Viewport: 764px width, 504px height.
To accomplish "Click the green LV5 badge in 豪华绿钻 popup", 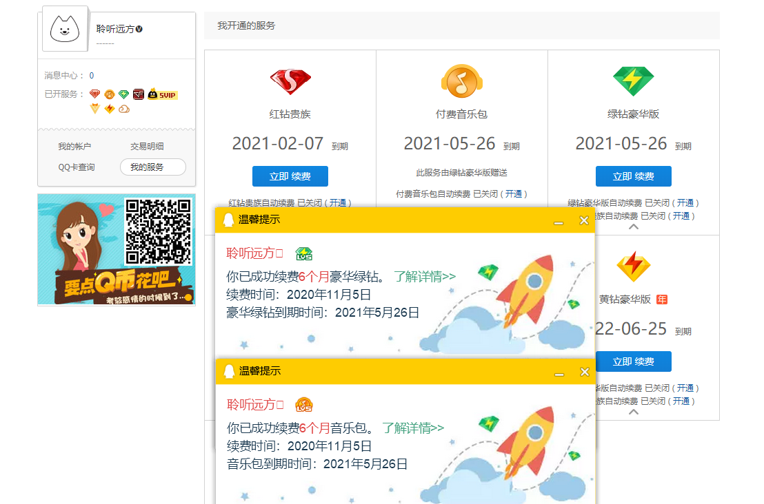I will (304, 253).
